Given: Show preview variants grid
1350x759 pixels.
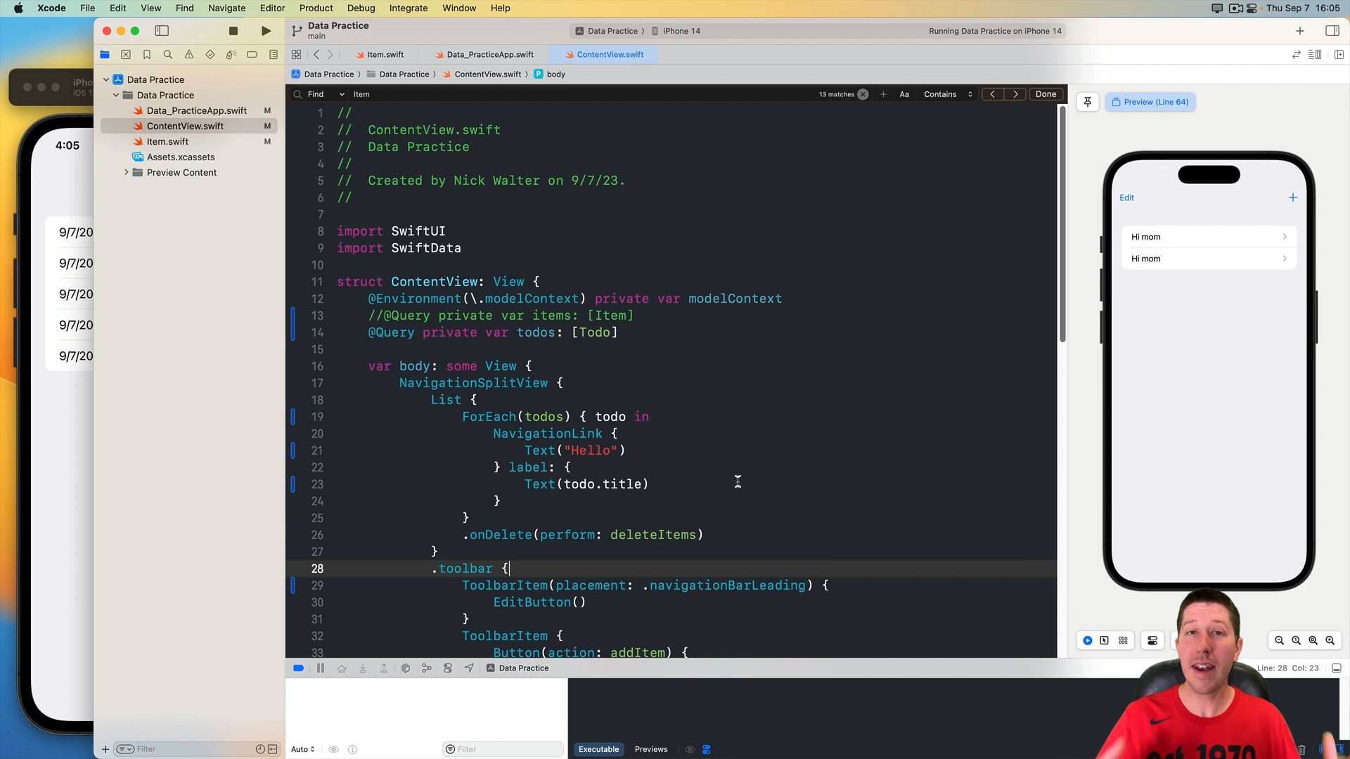Looking at the screenshot, I should point(1123,640).
